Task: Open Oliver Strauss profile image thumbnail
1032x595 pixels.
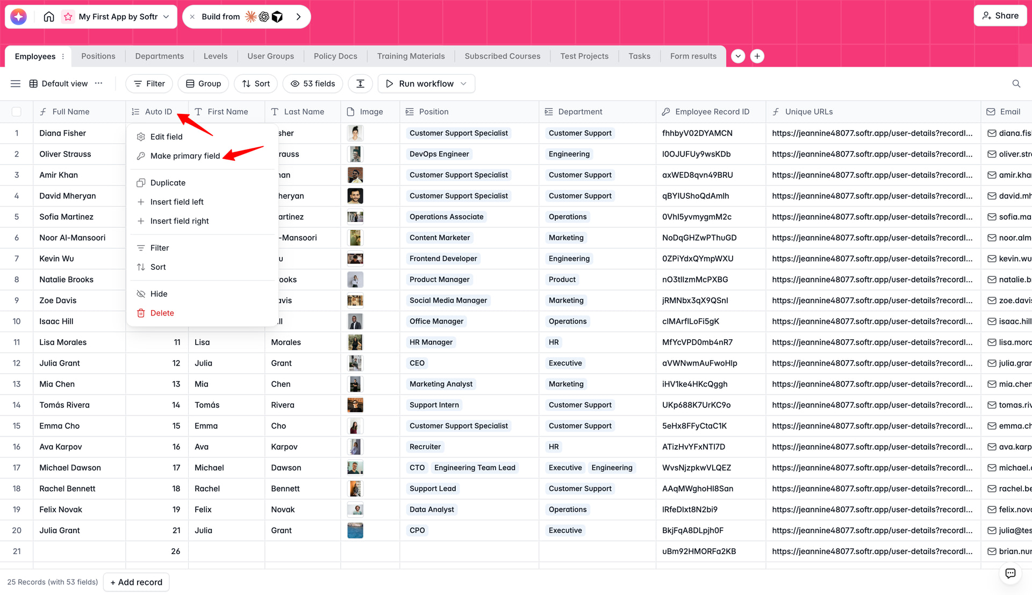Action: [x=355, y=154]
